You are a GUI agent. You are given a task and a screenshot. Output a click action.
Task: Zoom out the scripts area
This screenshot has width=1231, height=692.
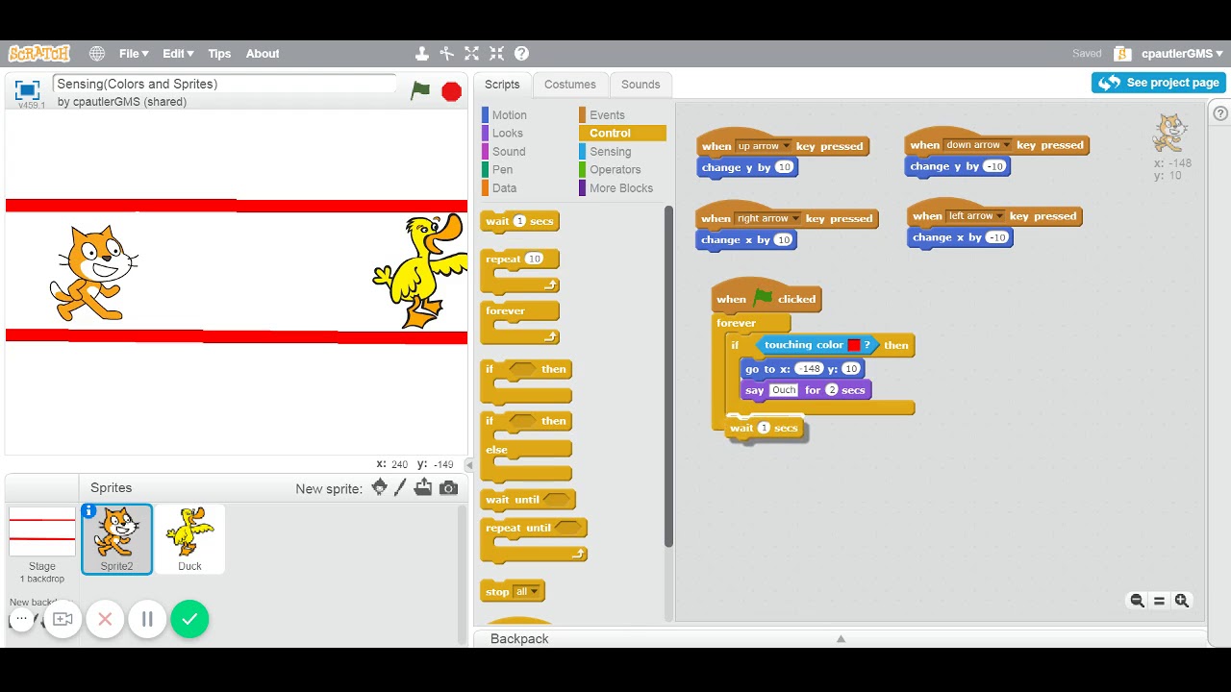1137,601
